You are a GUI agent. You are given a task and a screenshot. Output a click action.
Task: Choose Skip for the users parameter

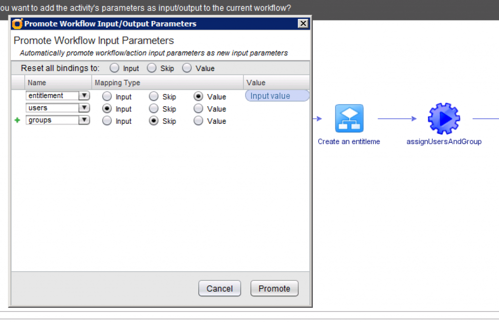tap(154, 109)
